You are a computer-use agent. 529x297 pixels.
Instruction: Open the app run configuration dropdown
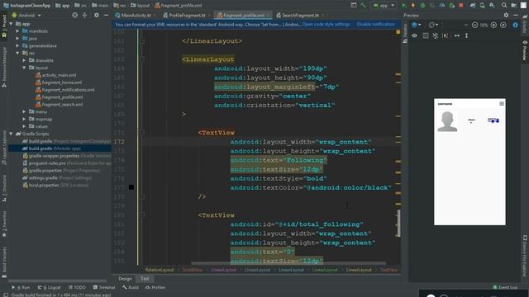pyautogui.click(x=384, y=6)
